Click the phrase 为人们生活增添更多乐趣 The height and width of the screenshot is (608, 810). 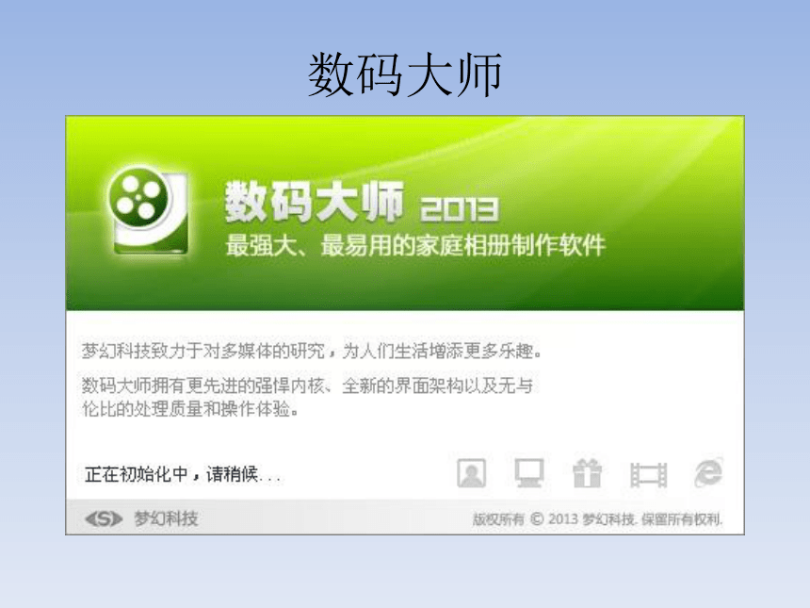pos(442,351)
